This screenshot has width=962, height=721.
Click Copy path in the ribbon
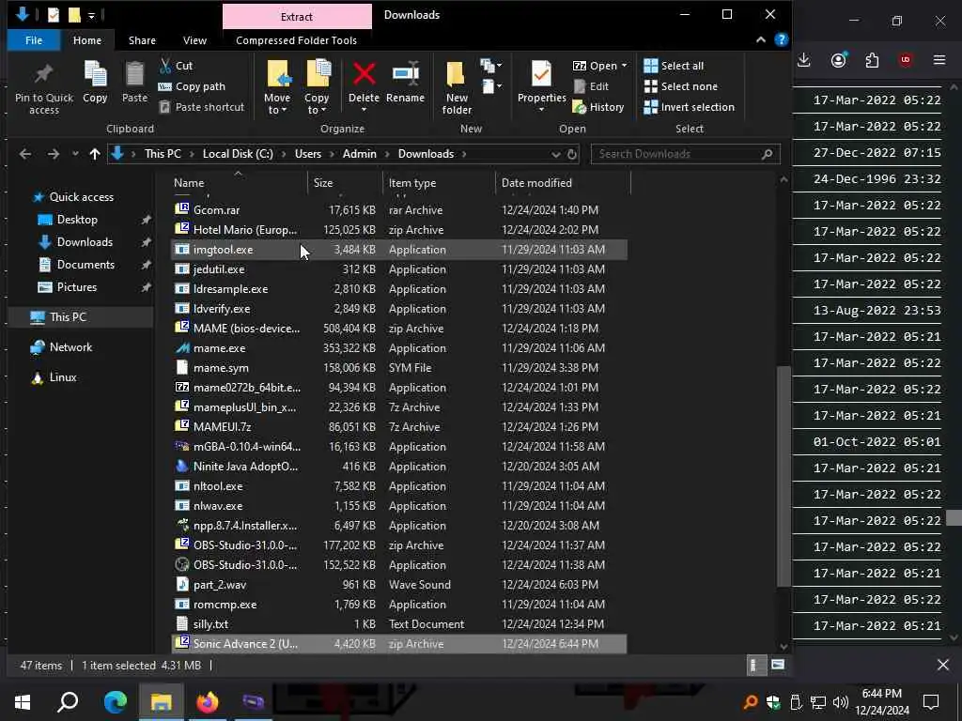pos(192,86)
